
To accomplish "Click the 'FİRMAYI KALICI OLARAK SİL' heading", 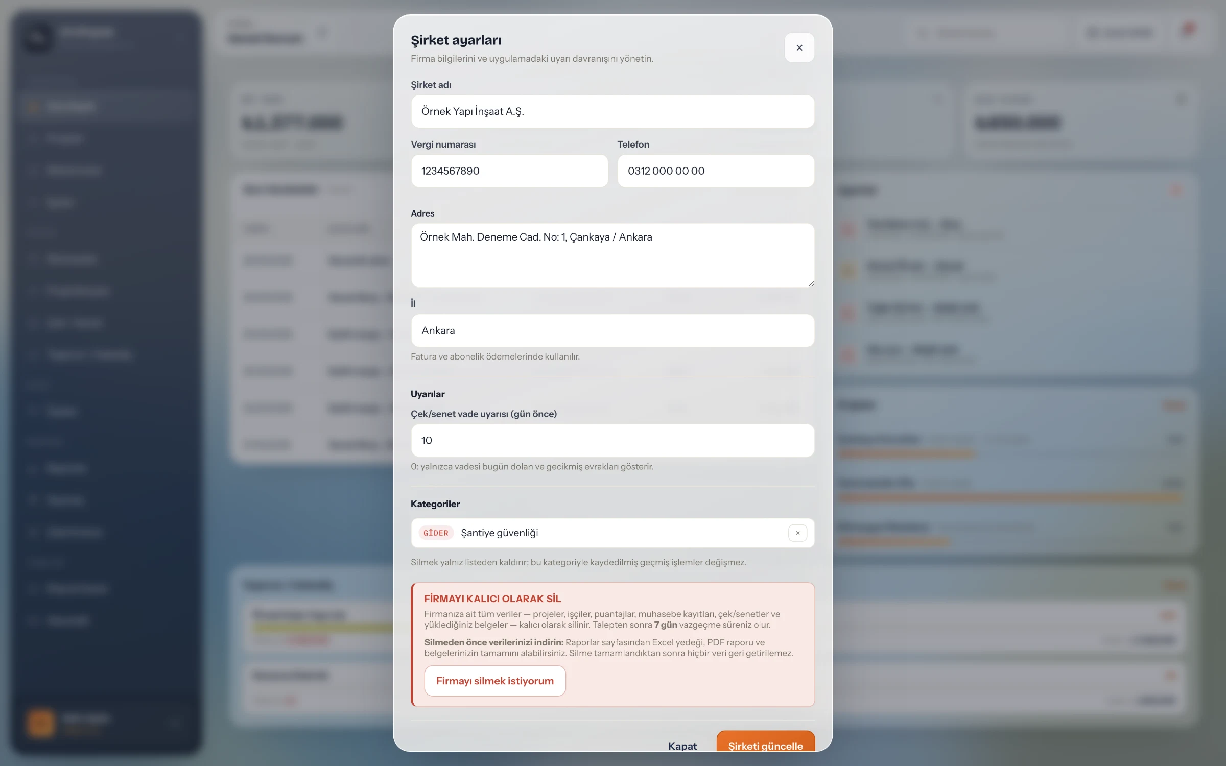I will (492, 599).
